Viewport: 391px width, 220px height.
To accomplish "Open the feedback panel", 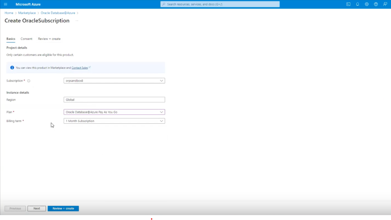I will (384, 4).
